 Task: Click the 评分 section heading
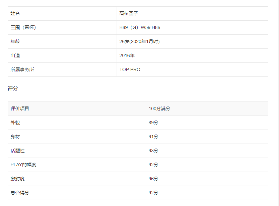[13, 88]
